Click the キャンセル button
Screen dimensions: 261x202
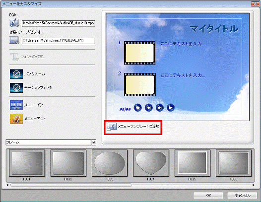(x=242, y=196)
